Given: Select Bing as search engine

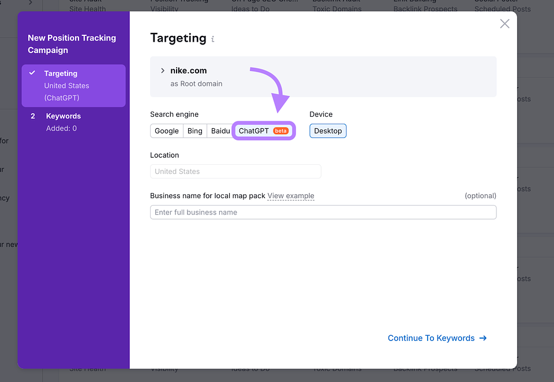Looking at the screenshot, I should [x=194, y=131].
